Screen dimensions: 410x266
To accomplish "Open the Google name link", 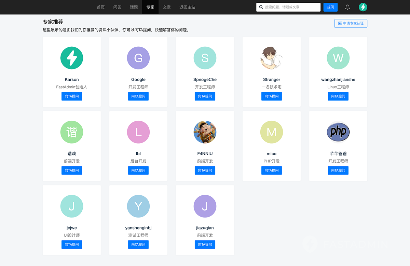I will click(x=138, y=79).
